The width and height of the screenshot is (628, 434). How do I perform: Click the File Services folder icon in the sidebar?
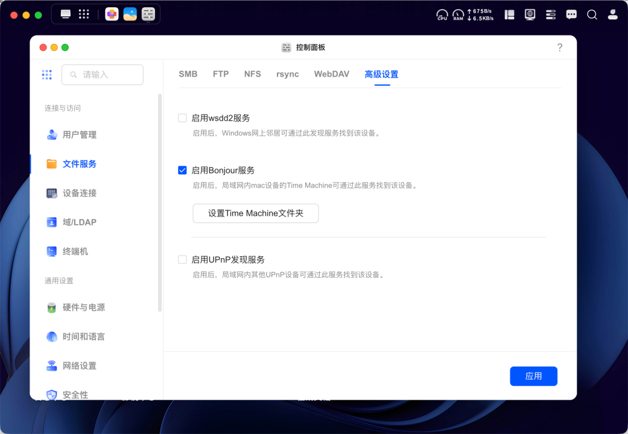[52, 164]
